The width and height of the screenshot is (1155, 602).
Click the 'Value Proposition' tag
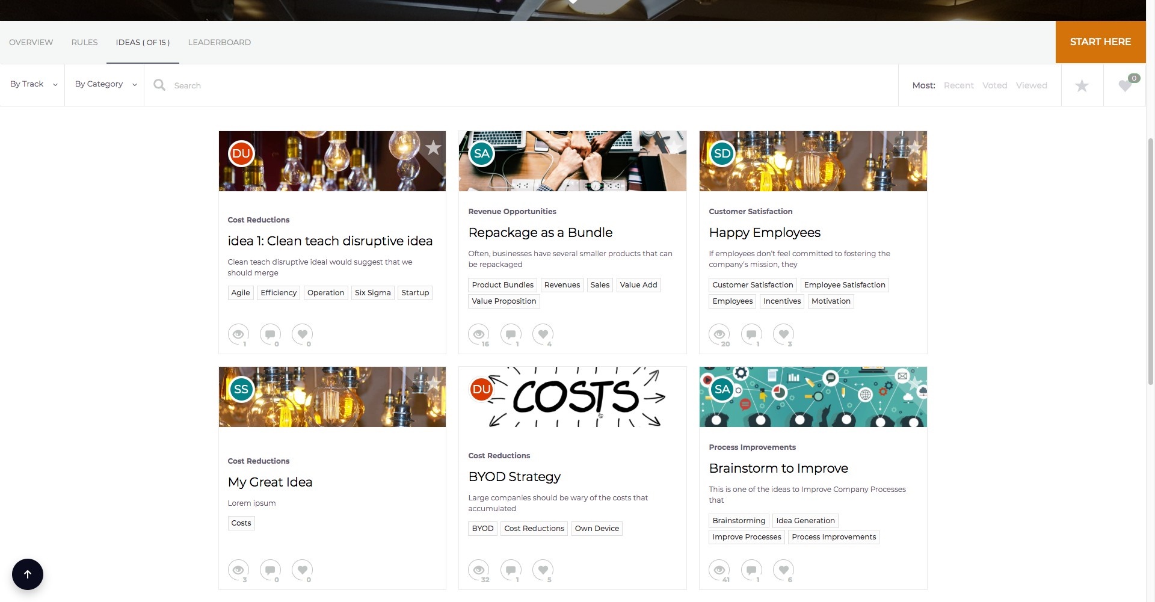pos(504,301)
